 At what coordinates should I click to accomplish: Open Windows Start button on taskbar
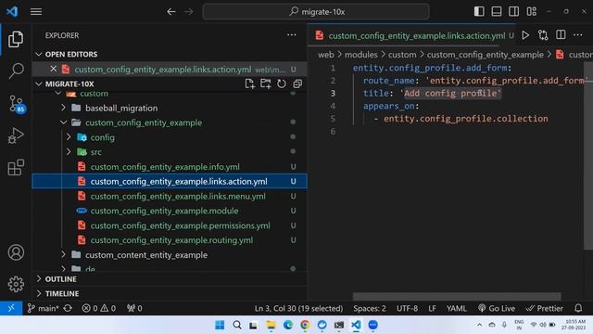coord(220,325)
